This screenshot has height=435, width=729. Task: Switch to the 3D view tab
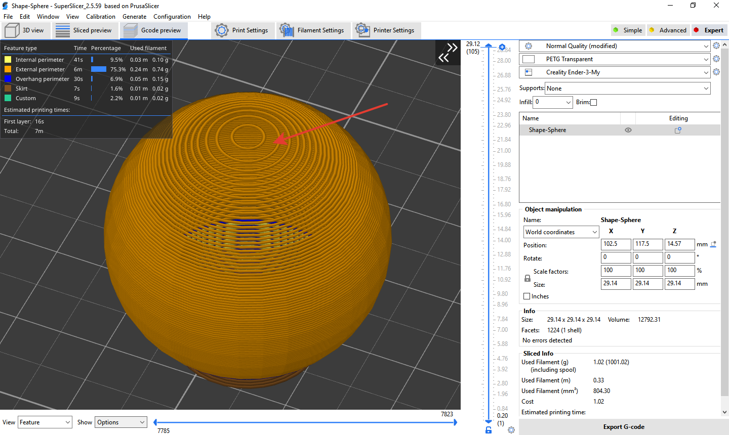coord(26,30)
